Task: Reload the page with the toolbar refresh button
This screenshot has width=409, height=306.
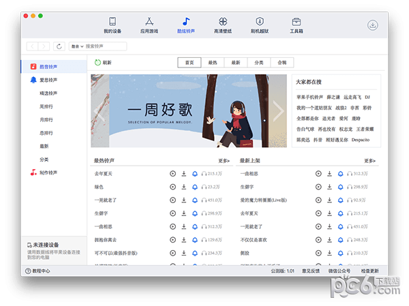Action: click(x=59, y=46)
